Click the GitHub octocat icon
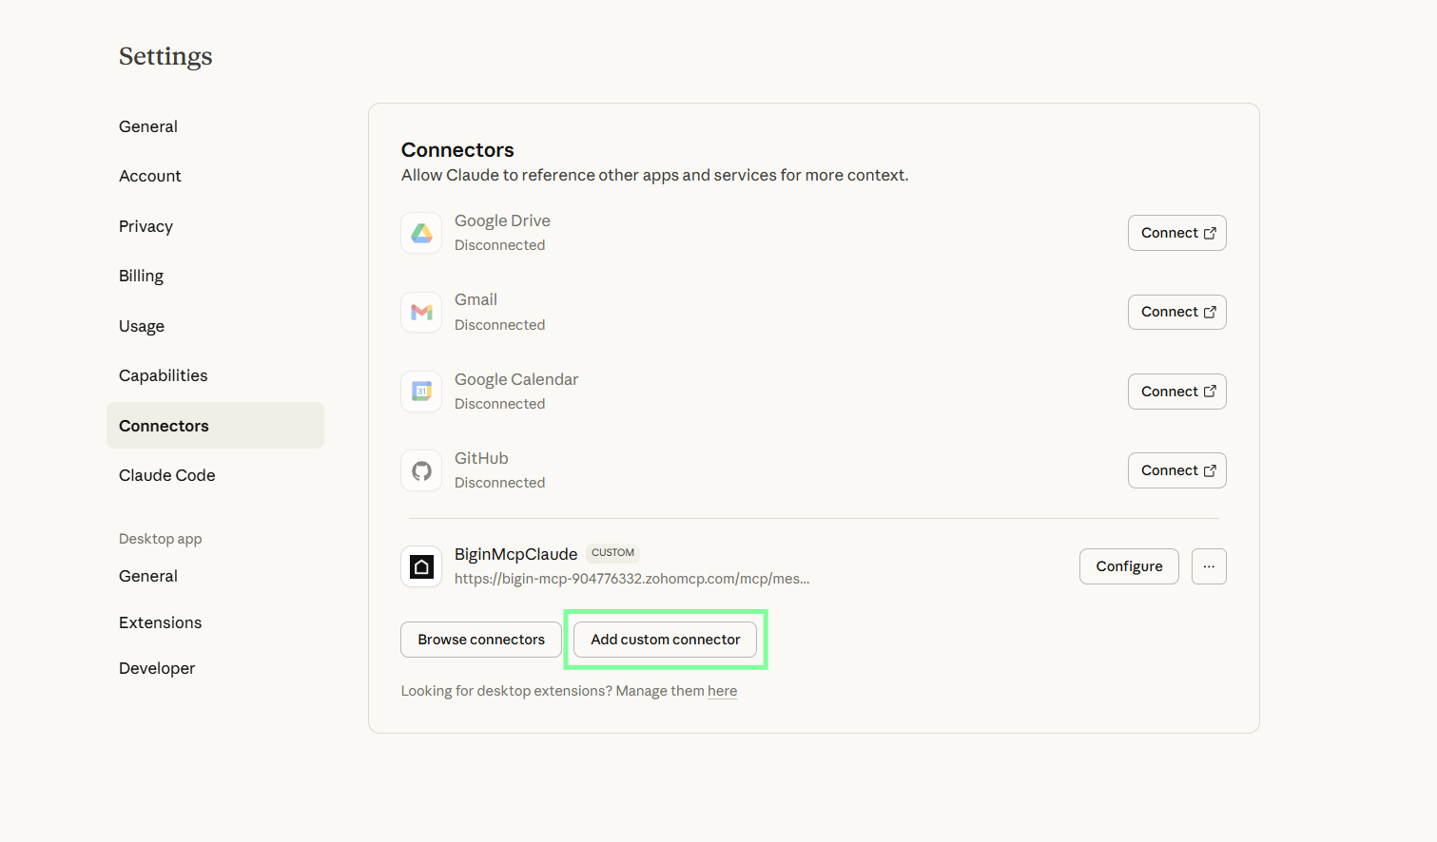 point(421,470)
